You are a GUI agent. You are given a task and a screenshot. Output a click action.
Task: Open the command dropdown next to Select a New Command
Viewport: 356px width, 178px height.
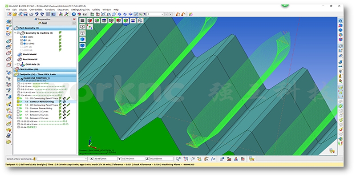pyautogui.click(x=85, y=159)
